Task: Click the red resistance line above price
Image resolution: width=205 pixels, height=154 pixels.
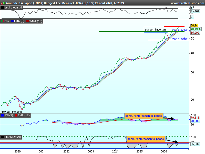Action: pyautogui.click(x=174, y=26)
